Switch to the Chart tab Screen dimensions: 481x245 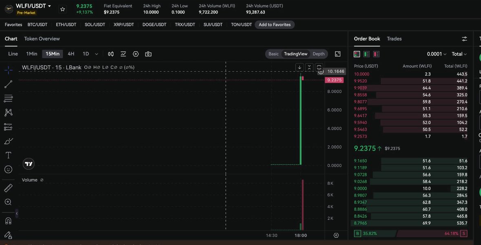point(11,39)
